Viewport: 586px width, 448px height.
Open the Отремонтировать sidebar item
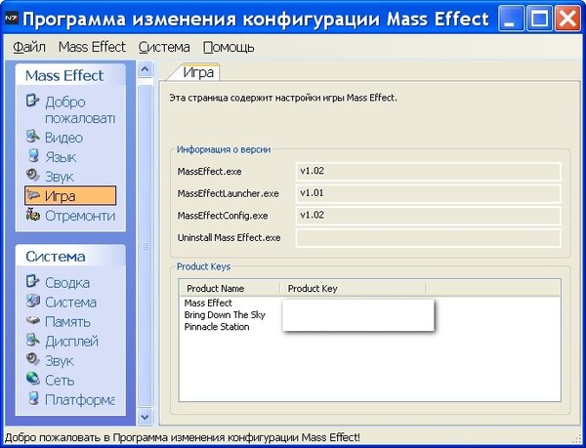(x=80, y=216)
